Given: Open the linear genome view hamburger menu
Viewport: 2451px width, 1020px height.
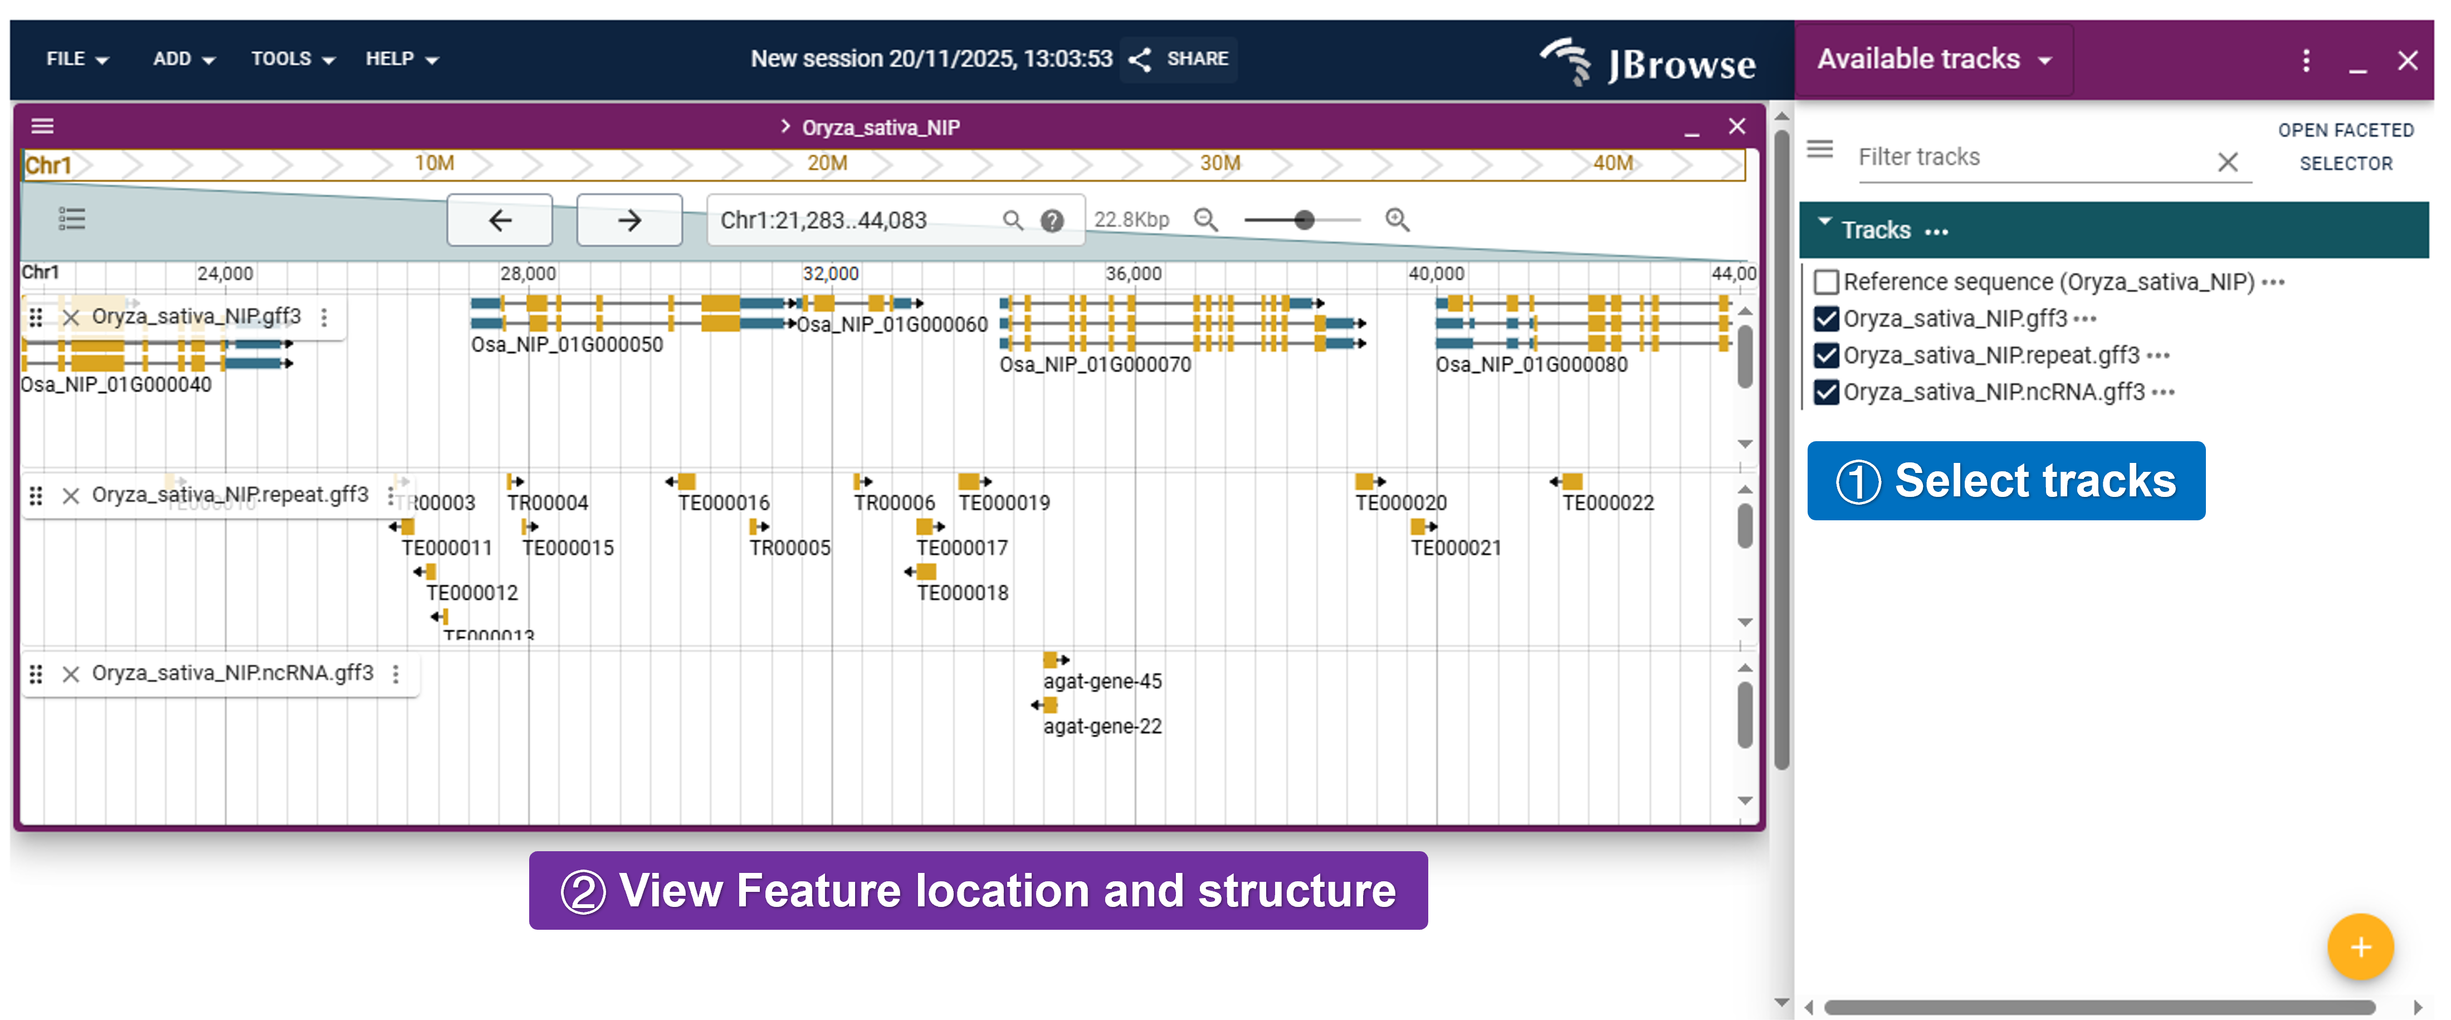Looking at the screenshot, I should pyautogui.click(x=43, y=126).
